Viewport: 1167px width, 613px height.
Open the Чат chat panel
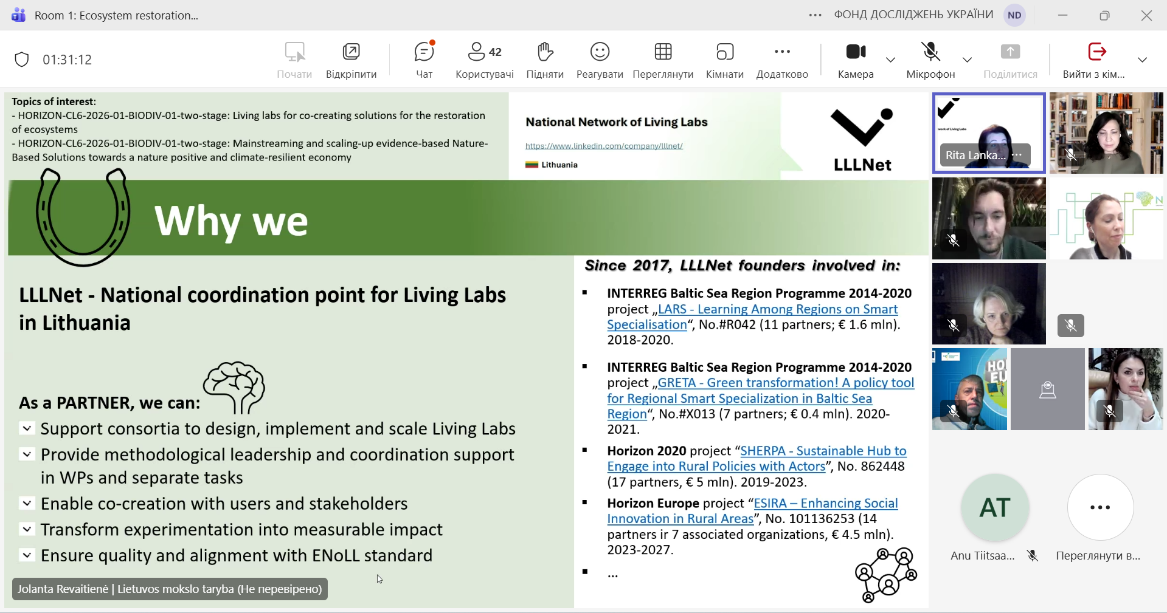coord(424,60)
